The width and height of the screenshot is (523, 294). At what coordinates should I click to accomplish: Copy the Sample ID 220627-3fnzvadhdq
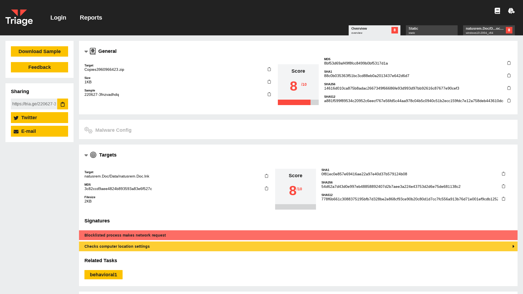pyautogui.click(x=269, y=94)
